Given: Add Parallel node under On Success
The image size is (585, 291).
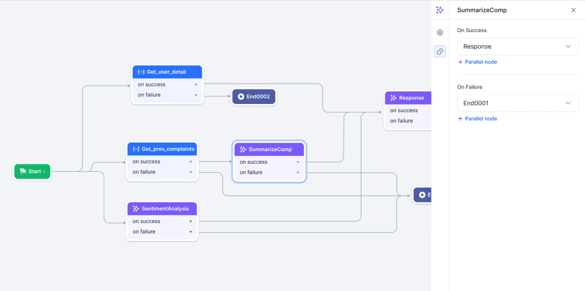Looking at the screenshot, I should coord(477,62).
